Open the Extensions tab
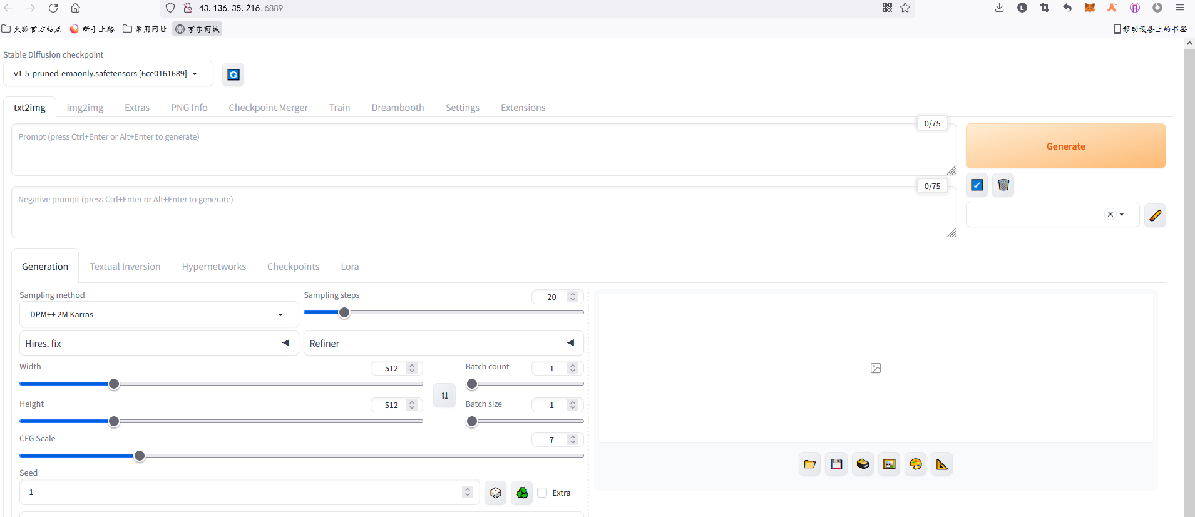This screenshot has width=1195, height=517. [x=523, y=108]
